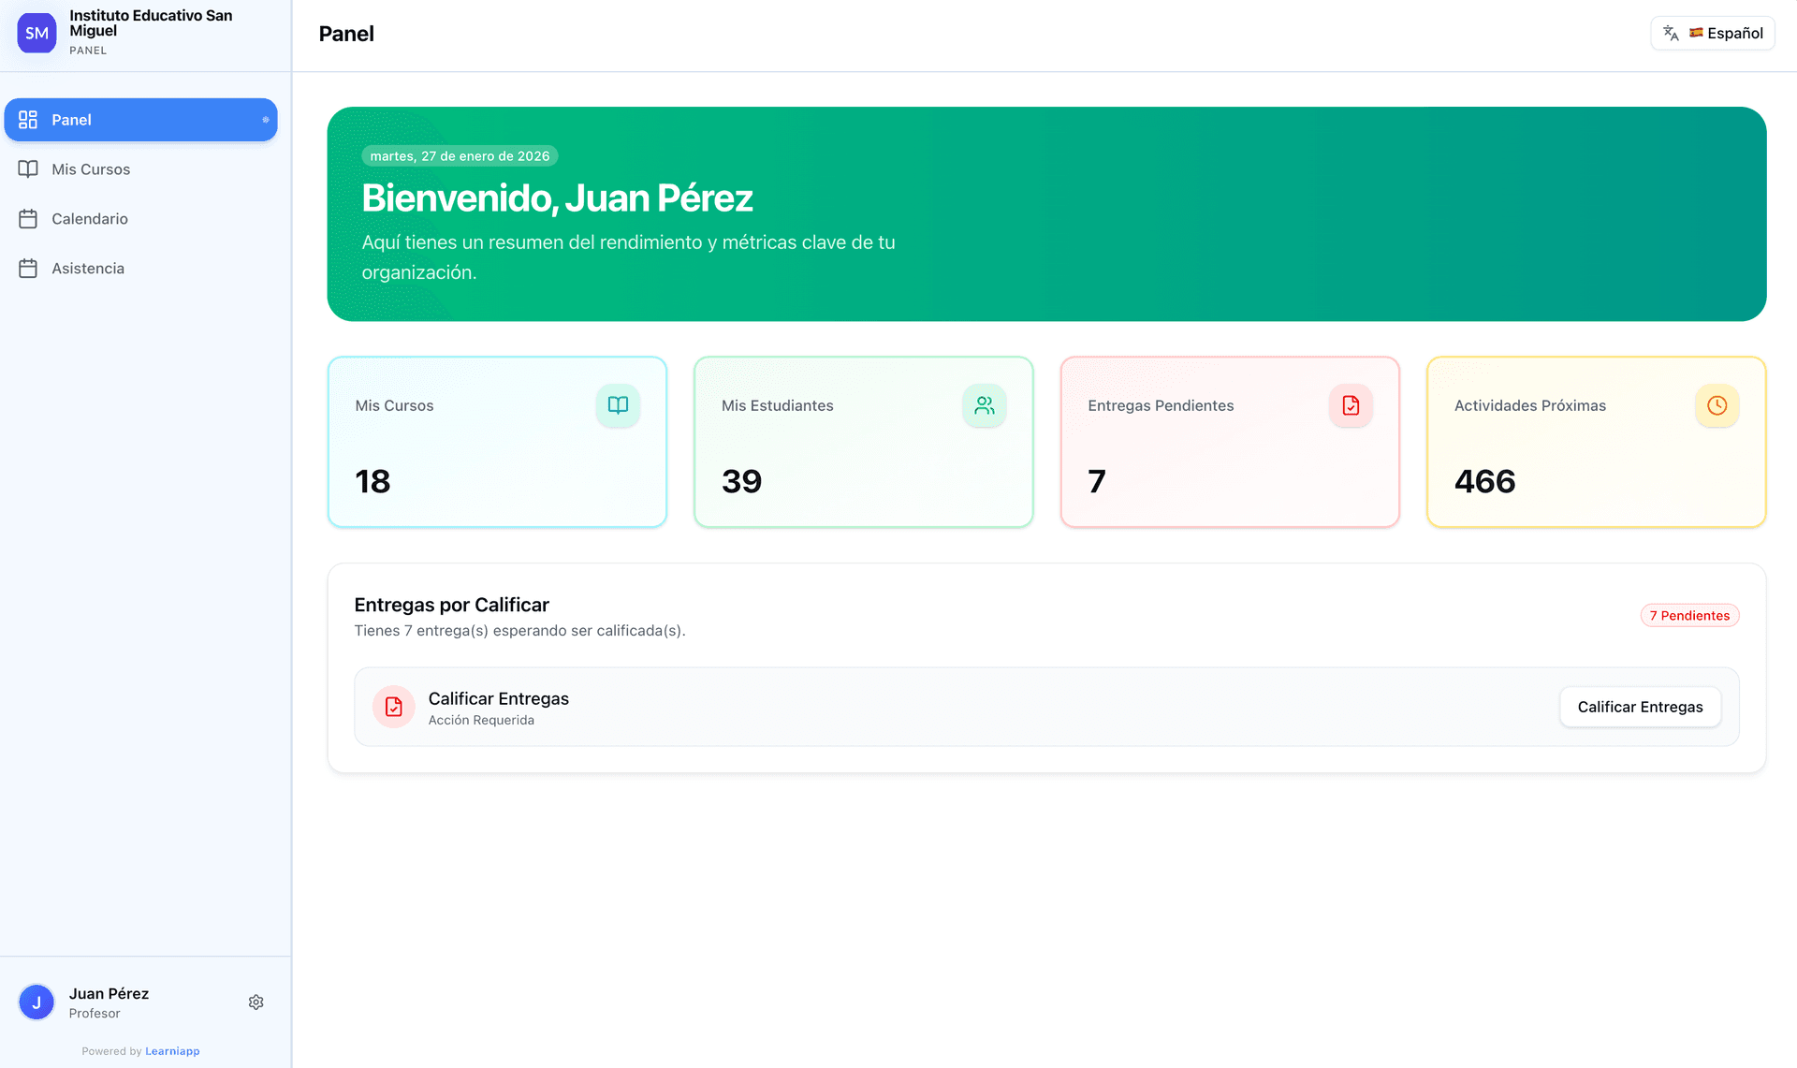Click the 7 Pendientes badge
The image size is (1797, 1068).
point(1689,615)
